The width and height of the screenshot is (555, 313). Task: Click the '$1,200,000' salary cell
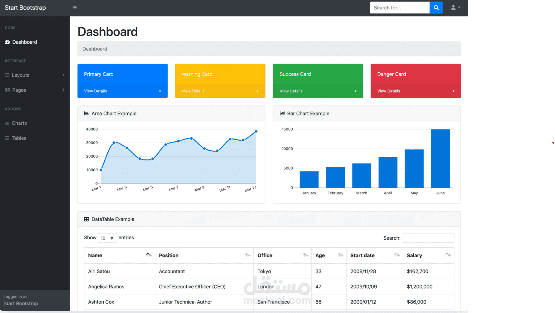coord(428,286)
